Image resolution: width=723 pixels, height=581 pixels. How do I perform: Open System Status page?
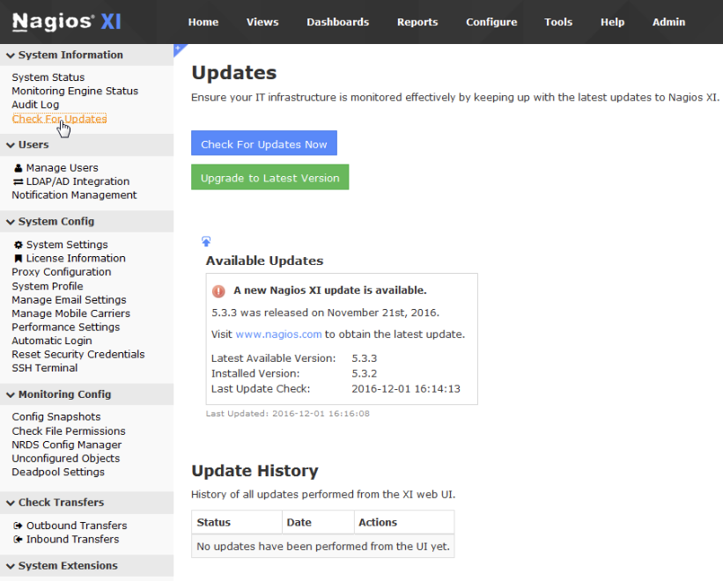48,77
